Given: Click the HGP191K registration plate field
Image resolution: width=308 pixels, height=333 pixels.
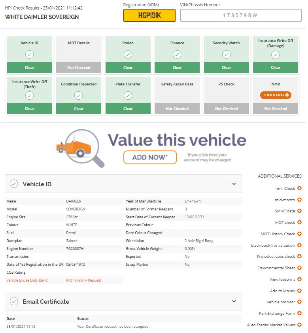Looking at the screenshot, I should coord(149,15).
